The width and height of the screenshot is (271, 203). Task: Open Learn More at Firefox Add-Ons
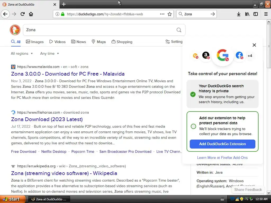coord(222,158)
